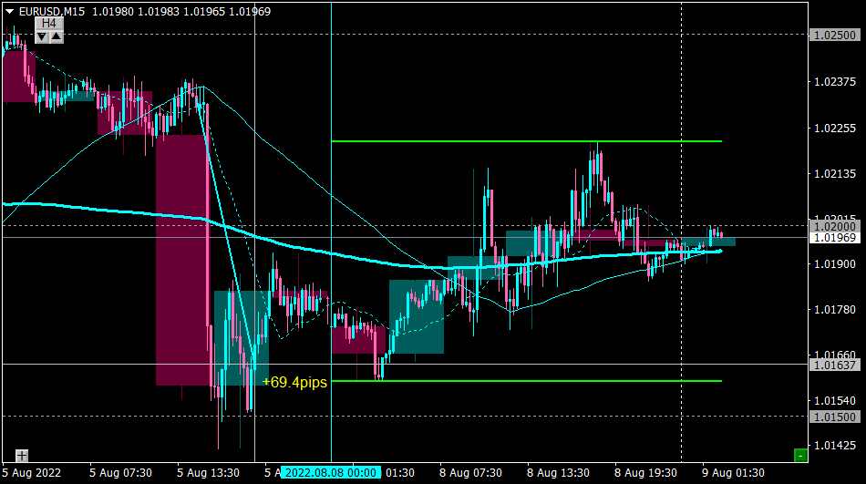Select the lower green horizontal range line
Screen dimensions: 866x484
pos(526,381)
